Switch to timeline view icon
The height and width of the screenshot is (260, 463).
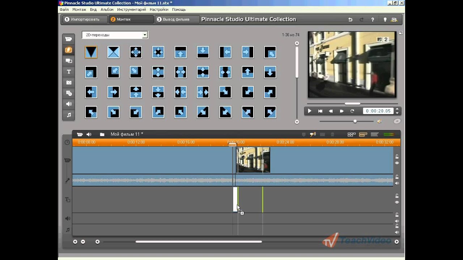tap(363, 134)
